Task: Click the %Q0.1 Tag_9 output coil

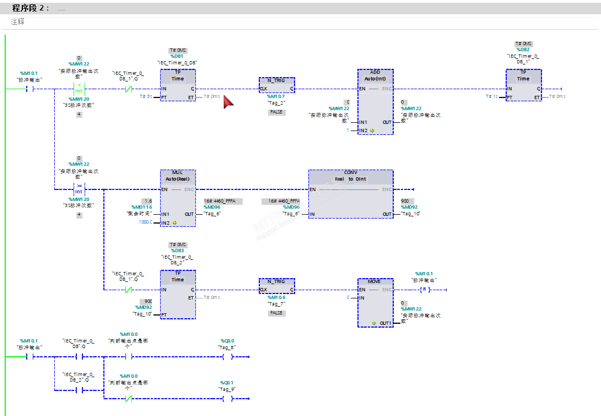Action: (x=228, y=399)
